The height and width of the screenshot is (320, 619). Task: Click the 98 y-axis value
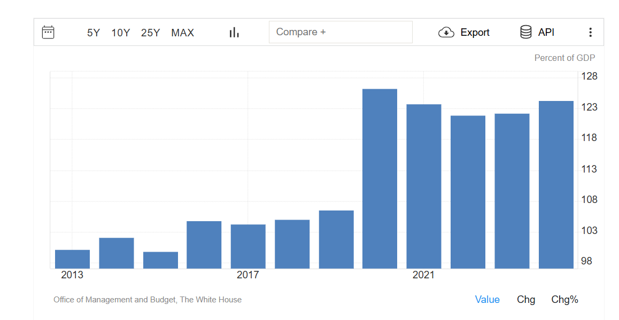pos(586,261)
